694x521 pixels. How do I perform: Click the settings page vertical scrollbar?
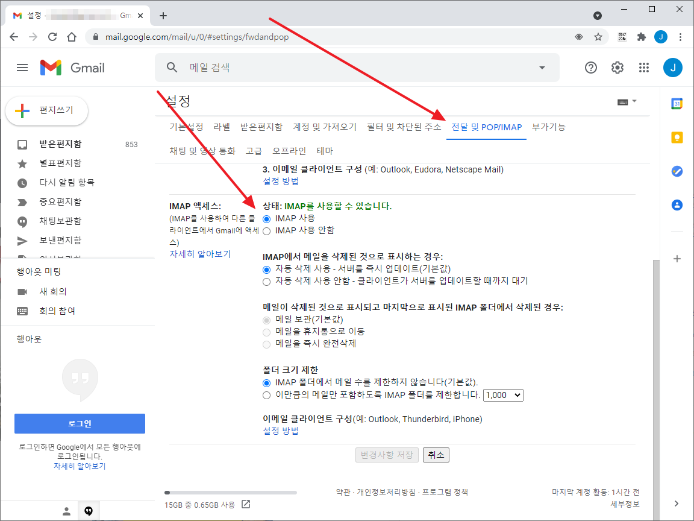click(656, 390)
